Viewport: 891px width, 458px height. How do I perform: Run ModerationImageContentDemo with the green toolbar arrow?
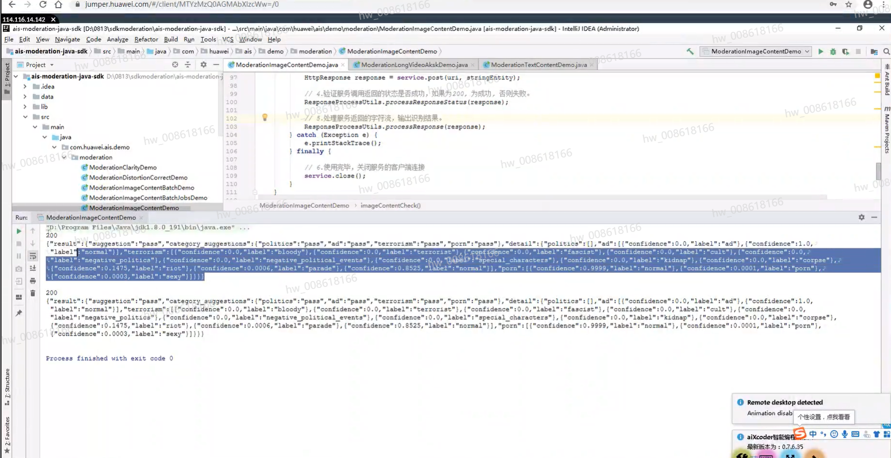(x=820, y=51)
